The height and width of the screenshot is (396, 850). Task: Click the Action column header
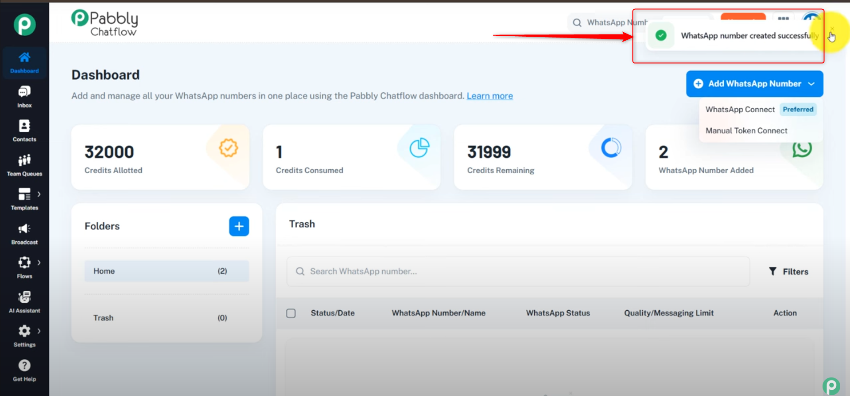785,313
